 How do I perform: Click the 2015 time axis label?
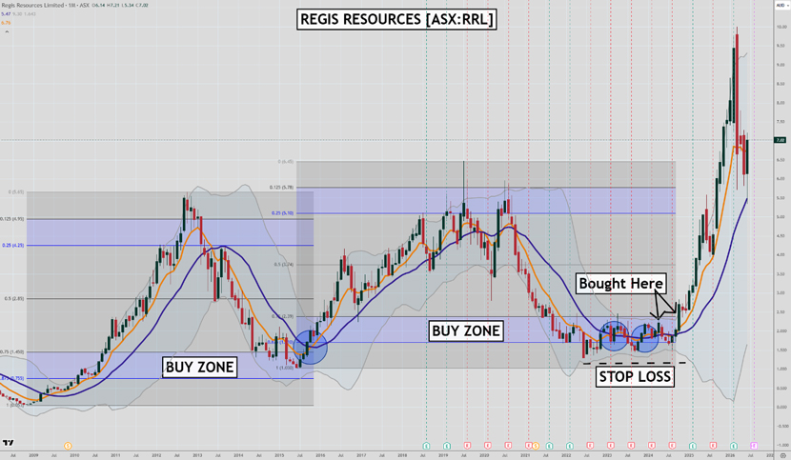(279, 455)
